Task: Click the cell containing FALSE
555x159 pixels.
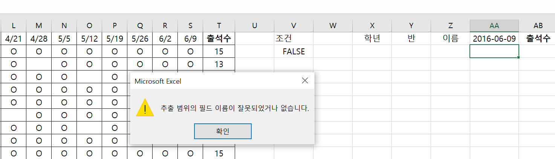Action: click(294, 51)
